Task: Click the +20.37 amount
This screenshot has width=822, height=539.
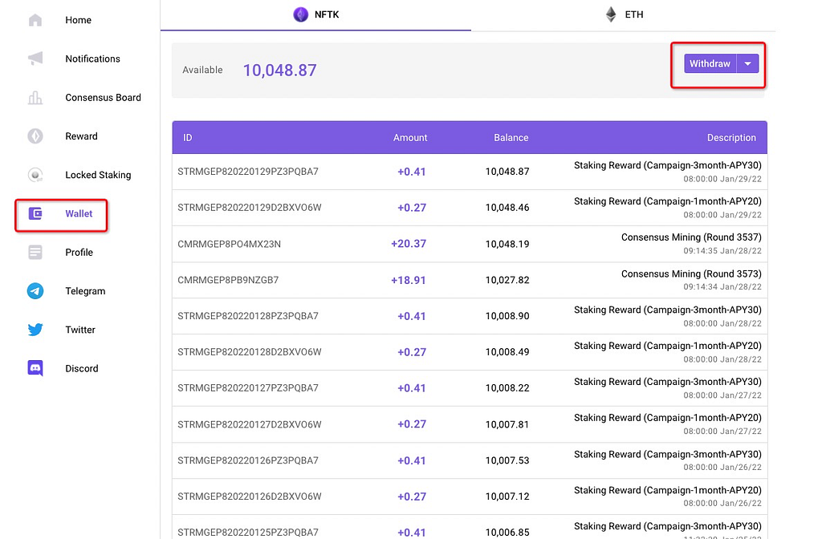Action: (409, 244)
